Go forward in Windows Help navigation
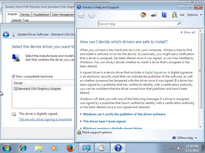 tap(91, 15)
